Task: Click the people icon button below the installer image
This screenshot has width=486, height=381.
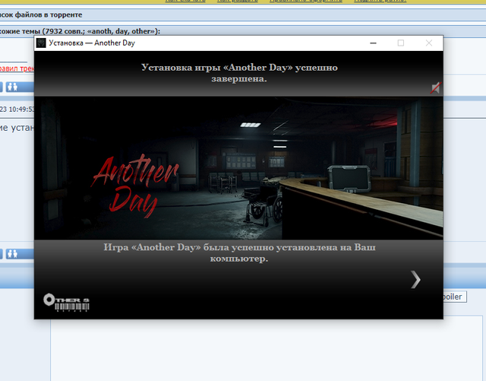Action: pyautogui.click(x=20, y=254)
